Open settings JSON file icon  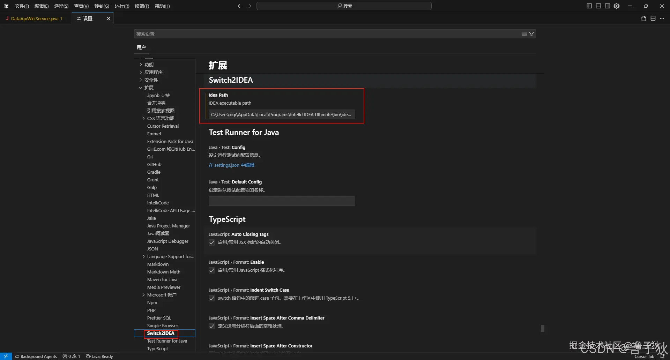(x=643, y=18)
